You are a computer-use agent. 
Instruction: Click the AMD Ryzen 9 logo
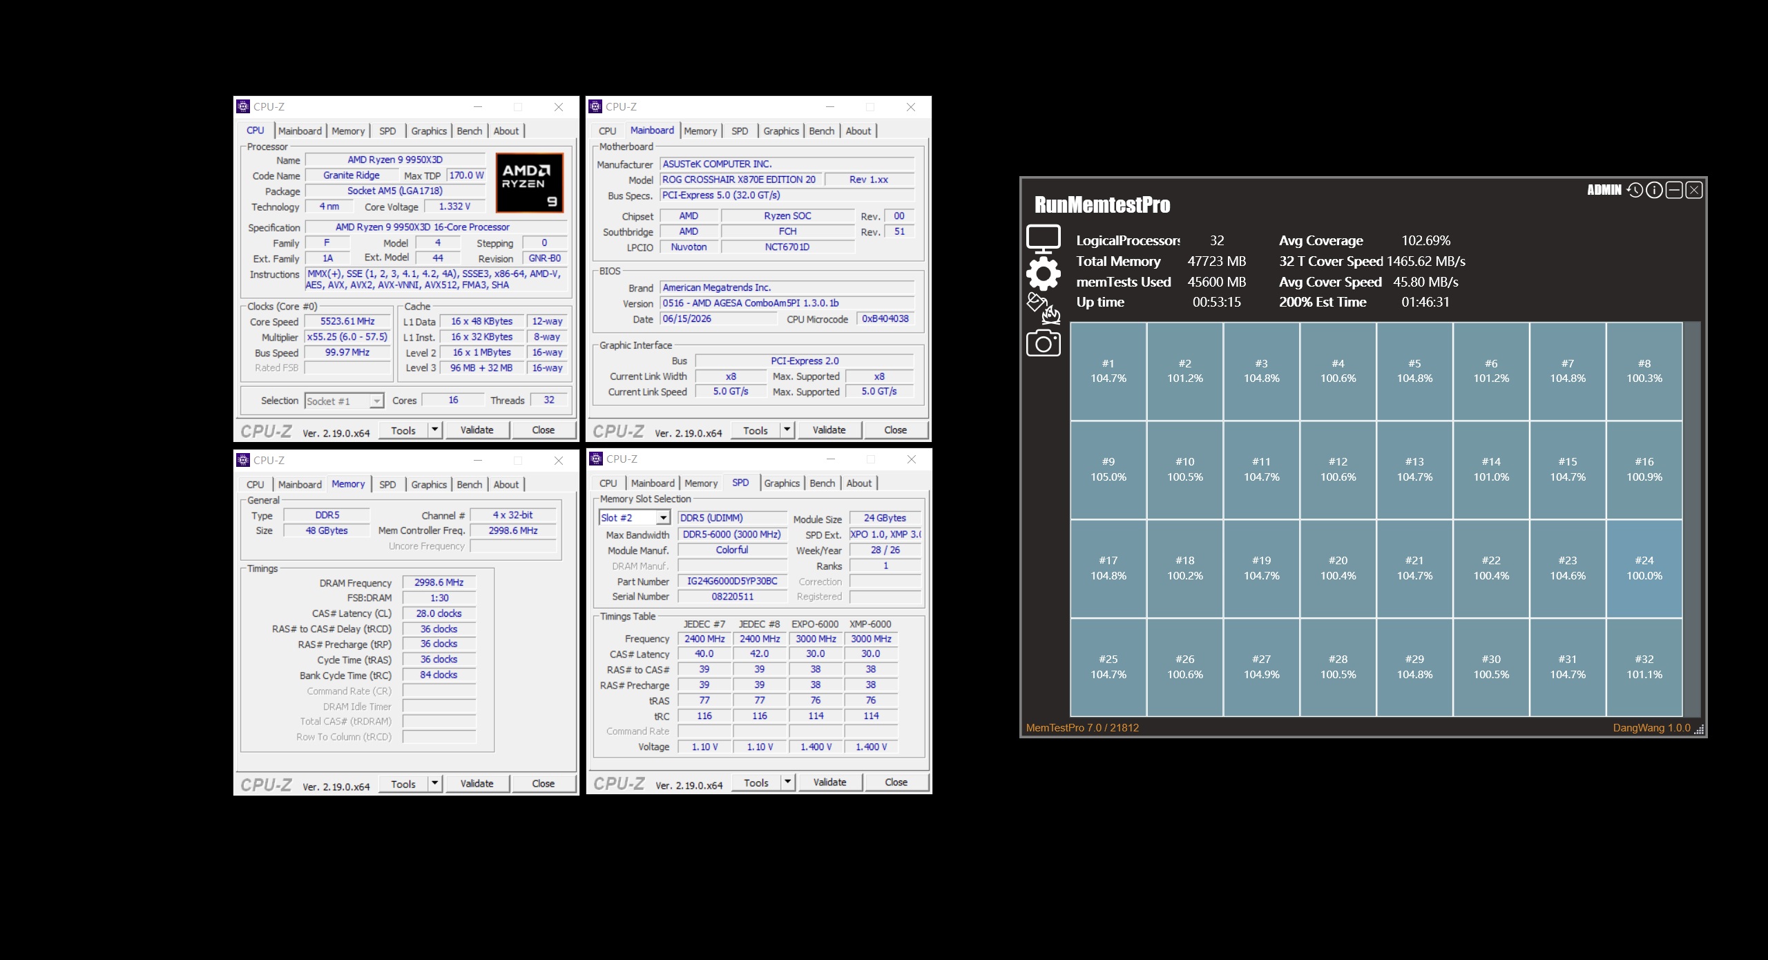tap(530, 182)
